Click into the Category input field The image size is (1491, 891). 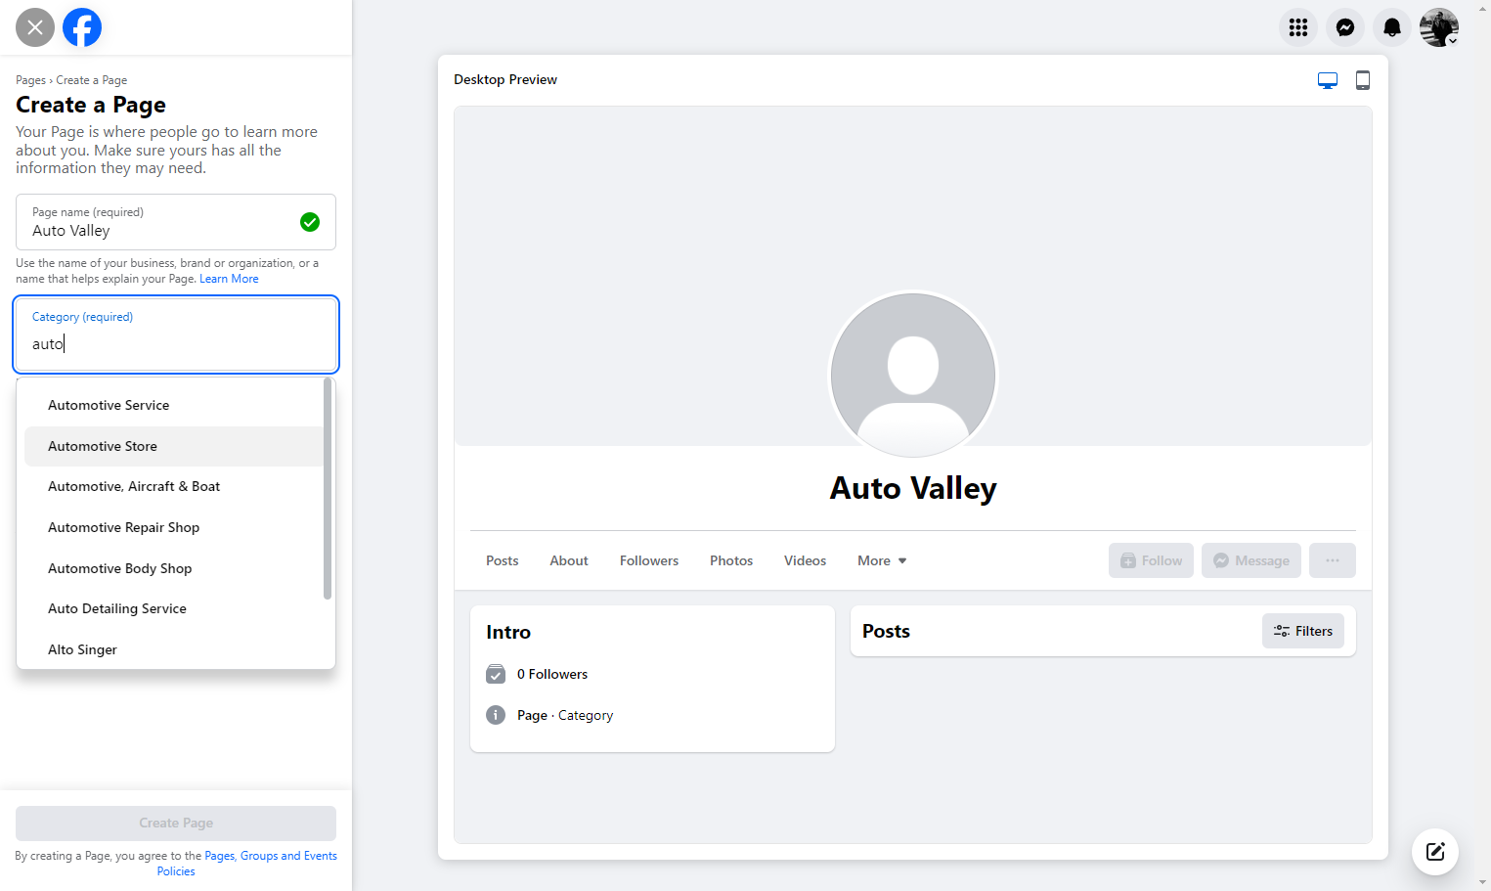pos(176,334)
